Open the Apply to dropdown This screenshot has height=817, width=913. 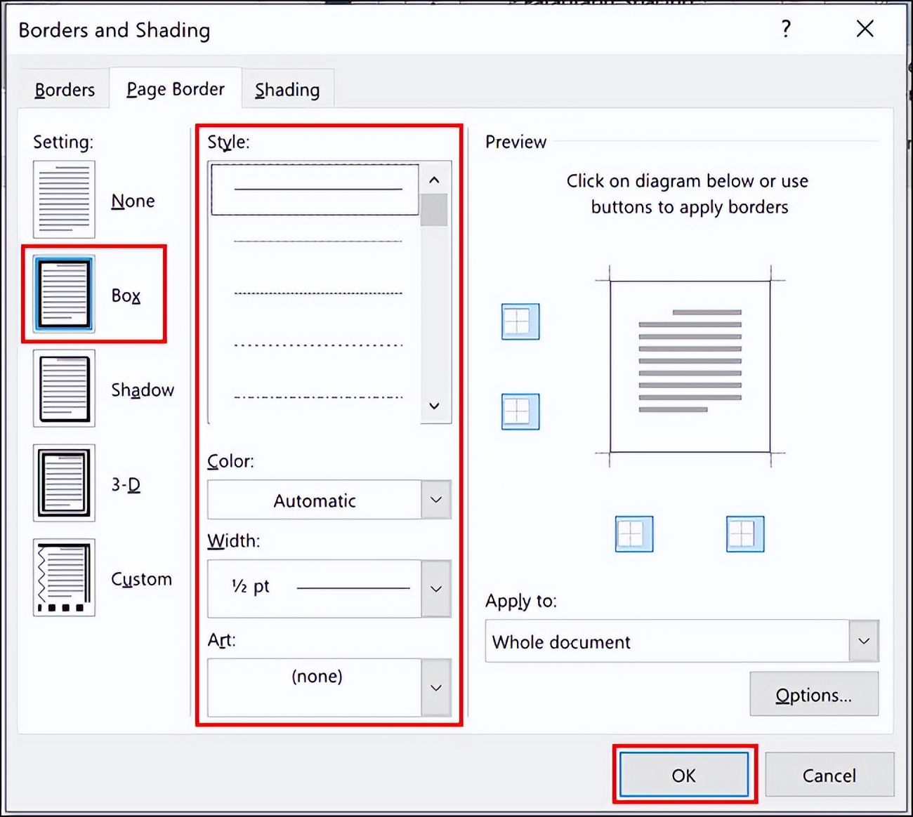click(x=865, y=641)
